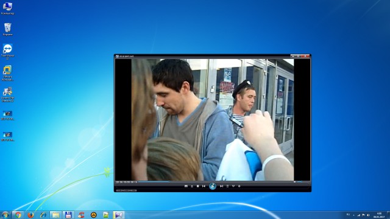Click the video frame in the player window
The image size is (390, 219).
(x=213, y=120)
